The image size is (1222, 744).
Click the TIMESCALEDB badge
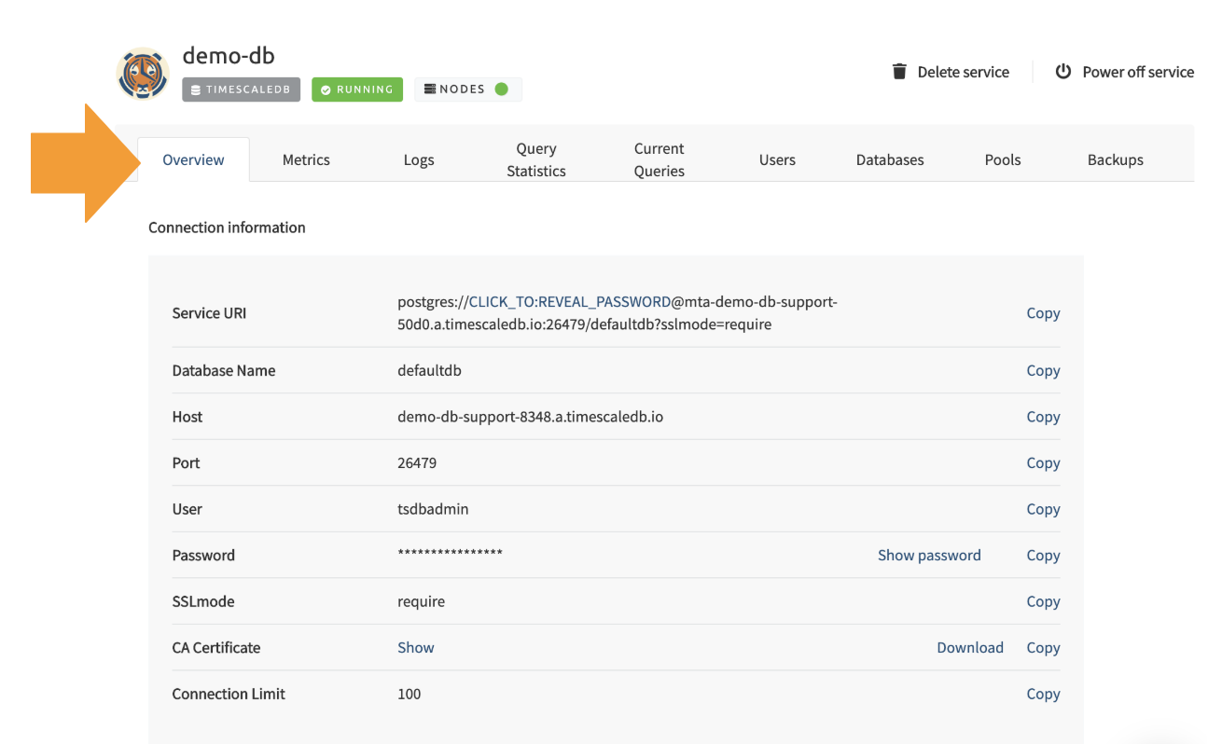tap(241, 90)
